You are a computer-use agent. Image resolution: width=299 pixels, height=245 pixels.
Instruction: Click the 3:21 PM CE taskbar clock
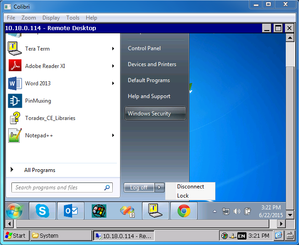[259, 236]
